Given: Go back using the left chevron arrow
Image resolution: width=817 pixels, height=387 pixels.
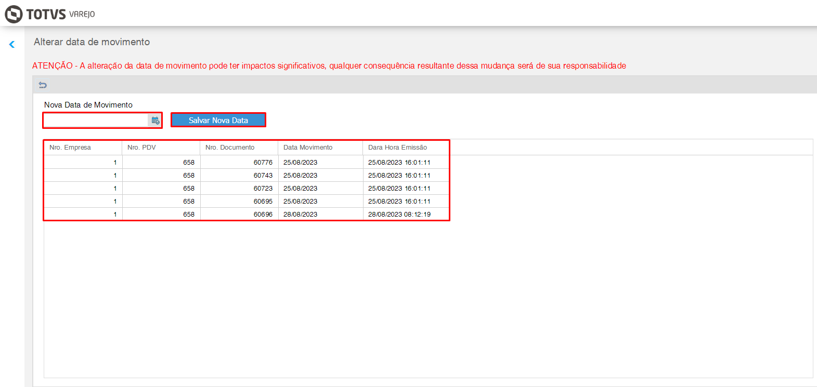Looking at the screenshot, I should (12, 45).
